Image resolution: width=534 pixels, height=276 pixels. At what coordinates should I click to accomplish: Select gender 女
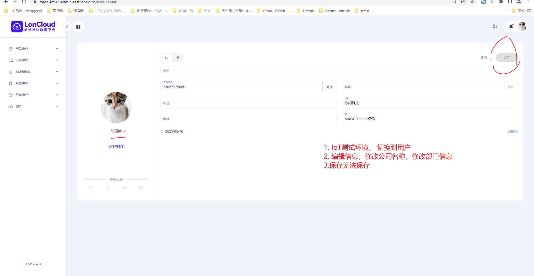pyautogui.click(x=166, y=58)
